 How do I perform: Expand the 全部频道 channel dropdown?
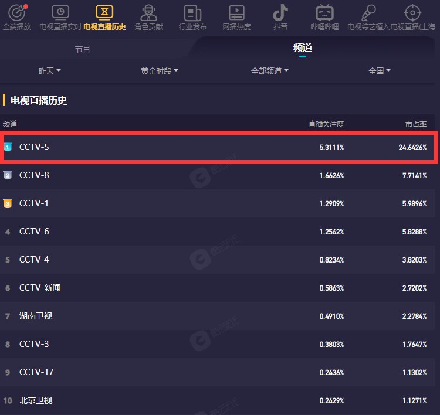[269, 71]
